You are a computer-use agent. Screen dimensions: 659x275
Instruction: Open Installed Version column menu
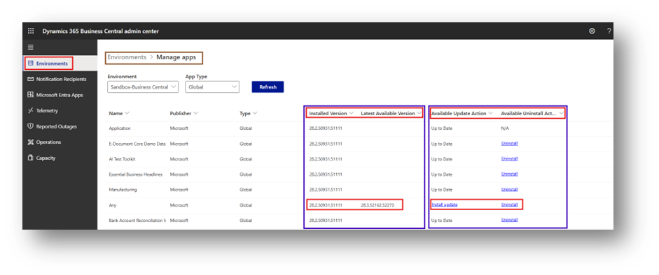(x=352, y=113)
